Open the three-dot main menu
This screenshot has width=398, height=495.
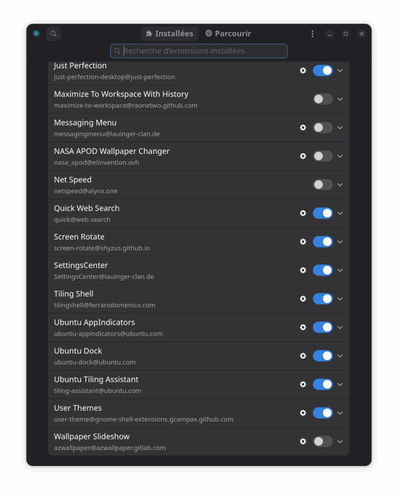(312, 33)
